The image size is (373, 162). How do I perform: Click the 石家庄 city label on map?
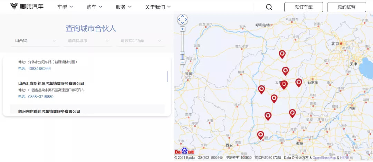coord(313,82)
